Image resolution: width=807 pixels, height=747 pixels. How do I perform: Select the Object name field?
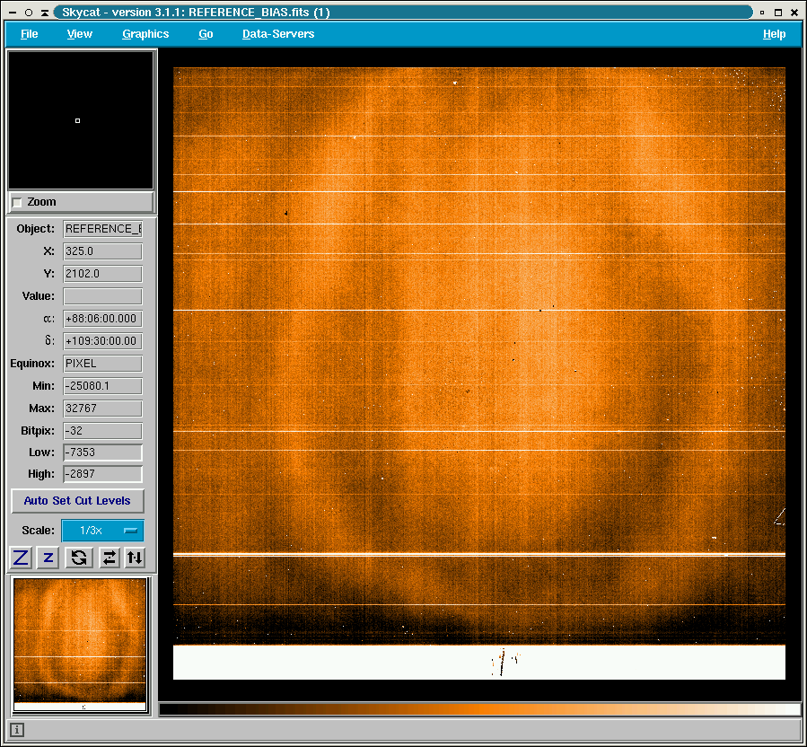coord(102,229)
